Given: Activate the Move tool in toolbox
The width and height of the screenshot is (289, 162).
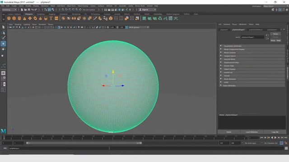Looking at the screenshot, I should [x=3, y=44].
